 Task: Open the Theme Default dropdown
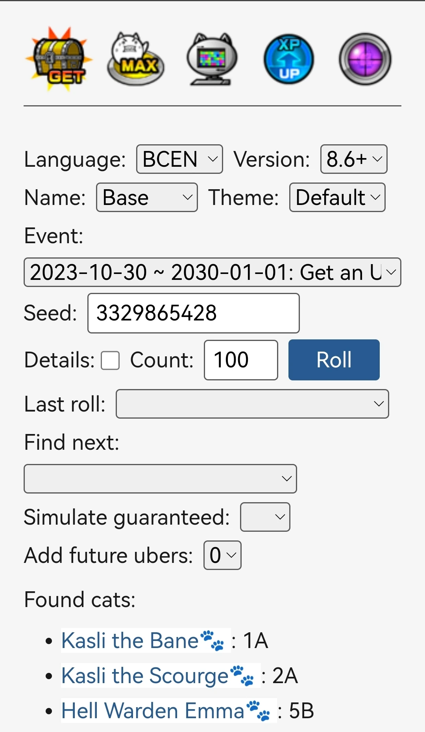coord(337,197)
